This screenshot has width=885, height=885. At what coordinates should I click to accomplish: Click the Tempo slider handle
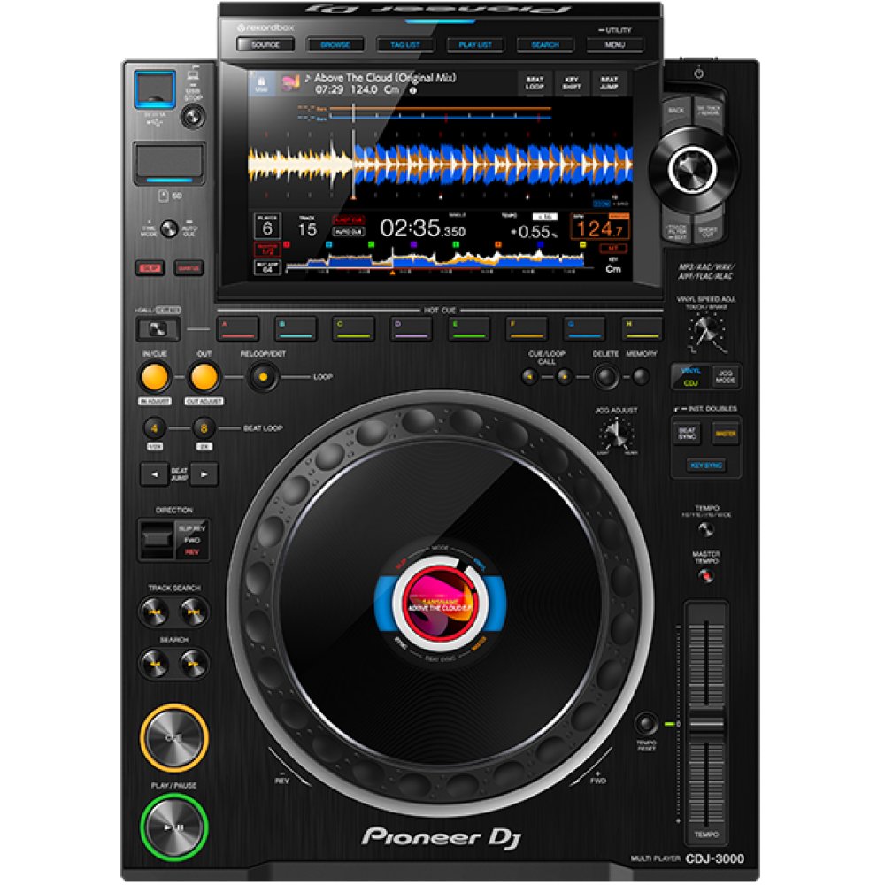(x=705, y=724)
